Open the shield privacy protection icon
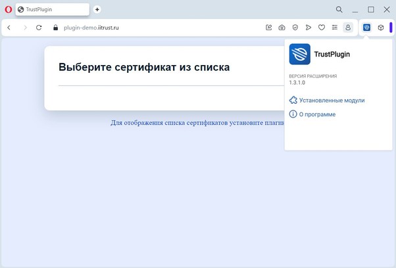 coord(295,28)
